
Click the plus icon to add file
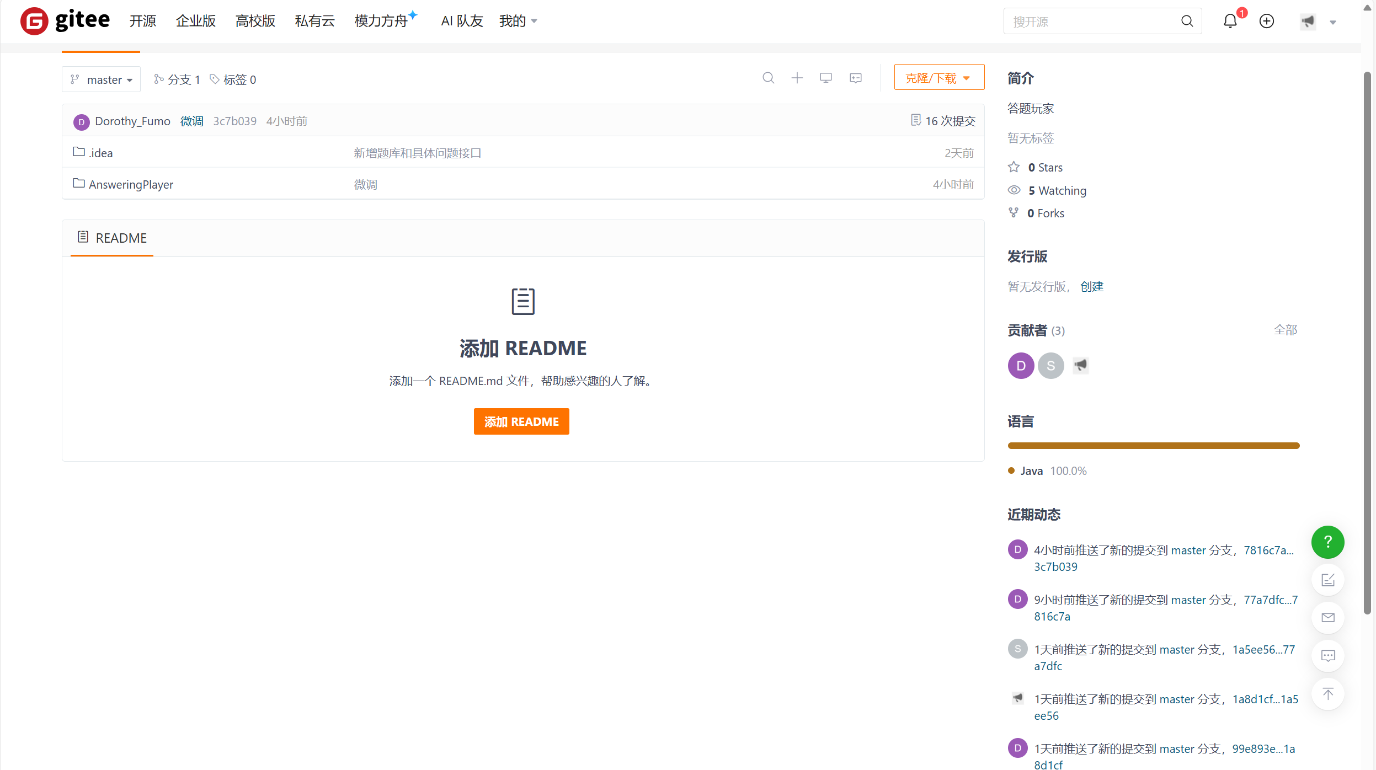[797, 78]
